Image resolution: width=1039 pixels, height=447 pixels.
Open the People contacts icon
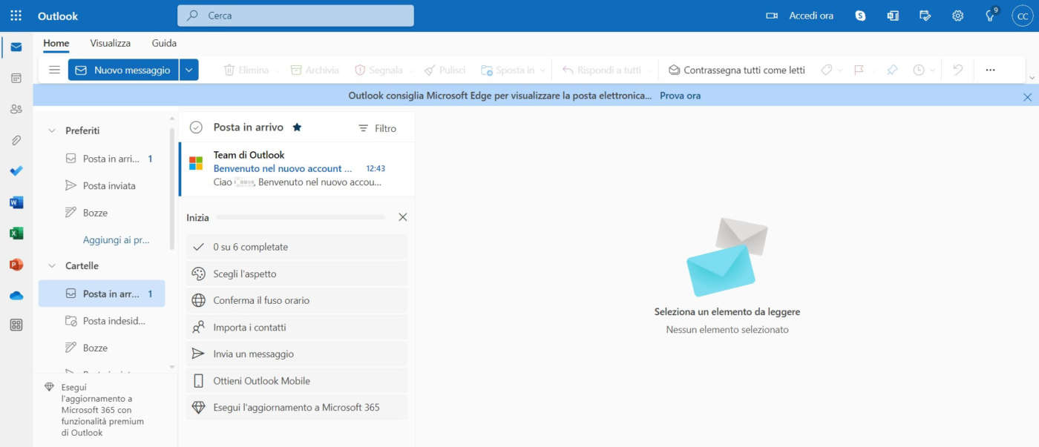16,109
